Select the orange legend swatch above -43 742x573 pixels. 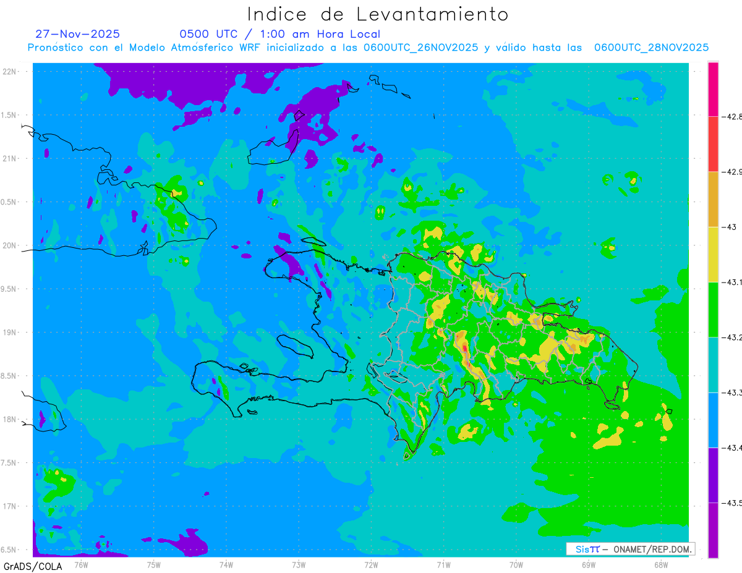tap(713, 199)
